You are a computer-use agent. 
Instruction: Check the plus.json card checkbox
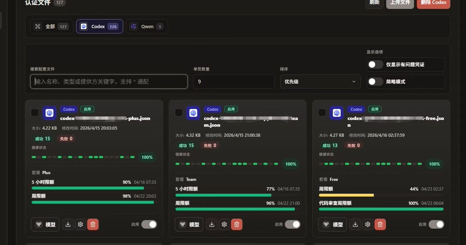click(35, 113)
